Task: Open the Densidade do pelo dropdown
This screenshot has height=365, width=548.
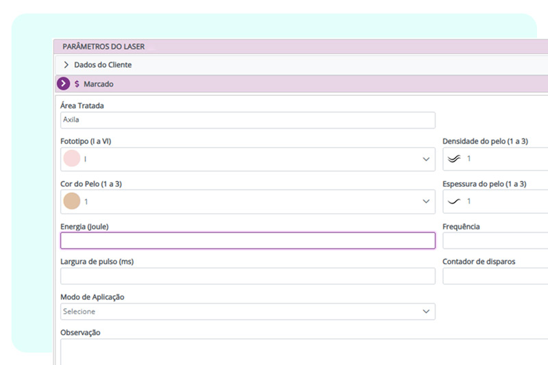Action: click(x=495, y=159)
